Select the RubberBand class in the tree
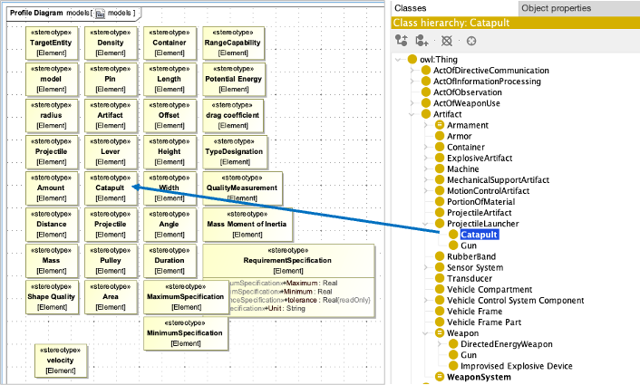Image resolution: width=640 pixels, height=385 pixels. (471, 256)
